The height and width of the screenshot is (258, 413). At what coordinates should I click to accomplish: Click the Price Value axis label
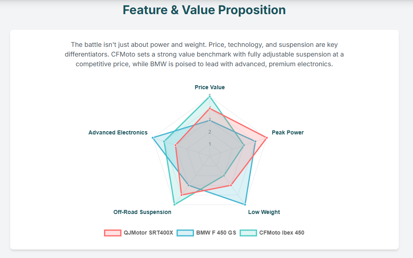click(210, 87)
